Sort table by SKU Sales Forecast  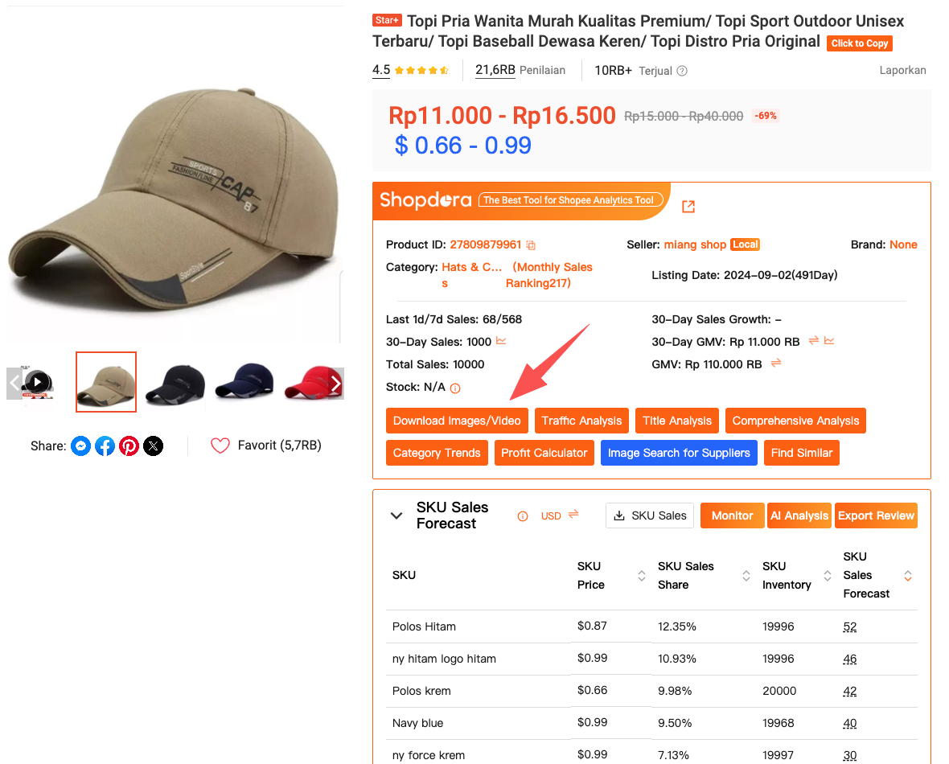pyautogui.click(x=908, y=576)
